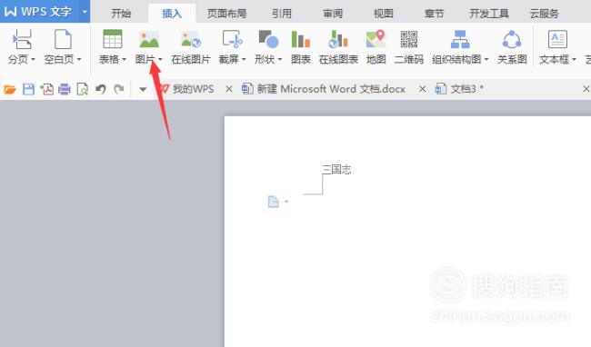Redo the last action
This screenshot has width=591, height=347.
119,89
